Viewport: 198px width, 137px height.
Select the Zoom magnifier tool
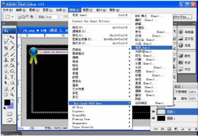pos(12,94)
